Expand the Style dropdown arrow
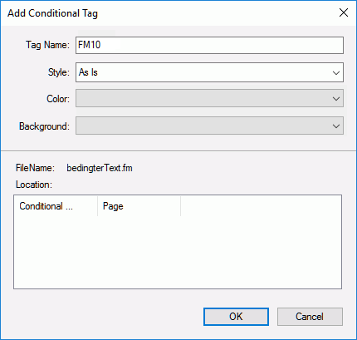The image size is (357, 340). tap(336, 73)
